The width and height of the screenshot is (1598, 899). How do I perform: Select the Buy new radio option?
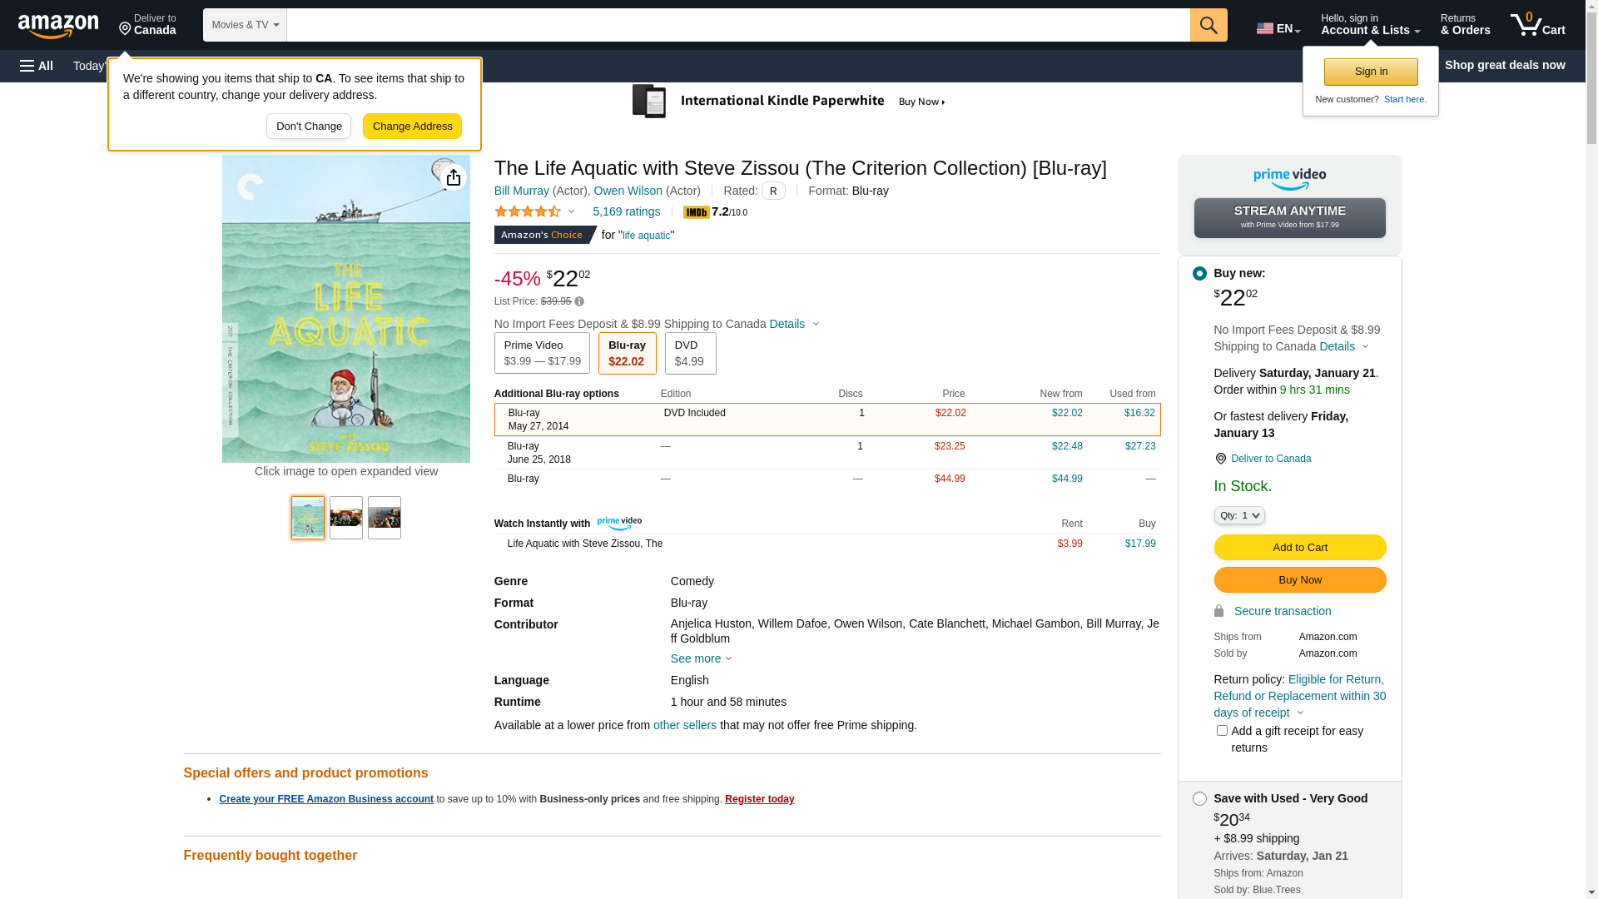pyautogui.click(x=1199, y=274)
